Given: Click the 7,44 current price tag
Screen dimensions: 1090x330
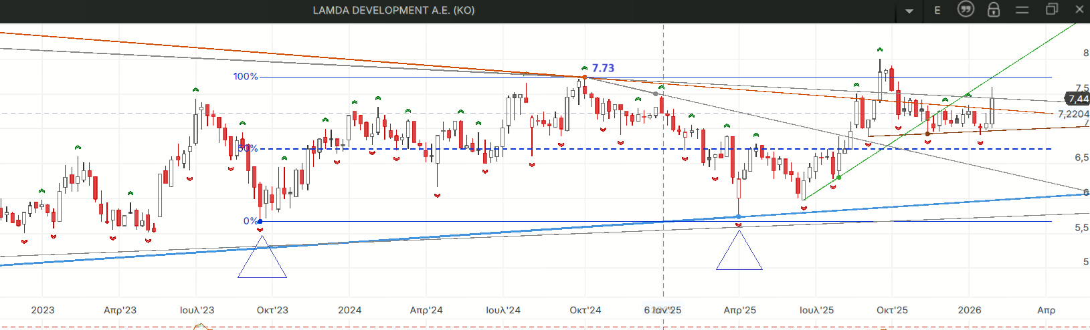Looking at the screenshot, I should (1077, 99).
